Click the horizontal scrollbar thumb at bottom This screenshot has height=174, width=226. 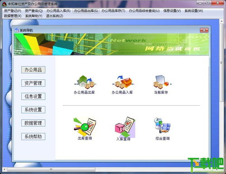click(x=51, y=169)
